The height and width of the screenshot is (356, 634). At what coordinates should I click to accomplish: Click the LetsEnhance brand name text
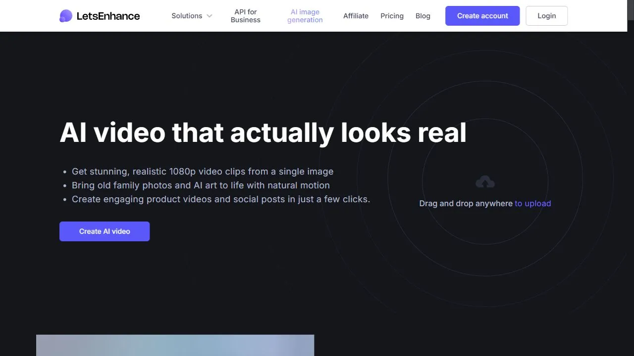[x=108, y=16]
